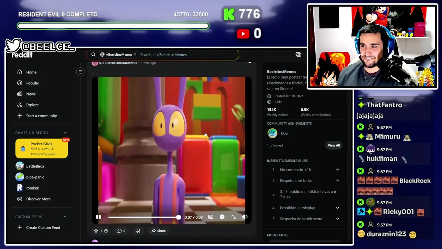
Task: Click the plus icon beside Create Custom Feed
Action: (x=20, y=228)
